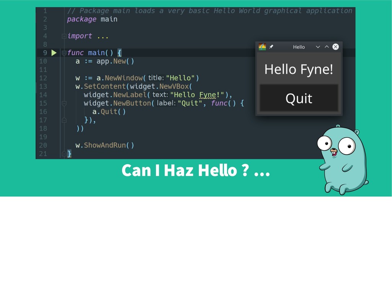This screenshot has width=392, height=295.
Task: Collapse the func main fold marker
Action: 64,53
